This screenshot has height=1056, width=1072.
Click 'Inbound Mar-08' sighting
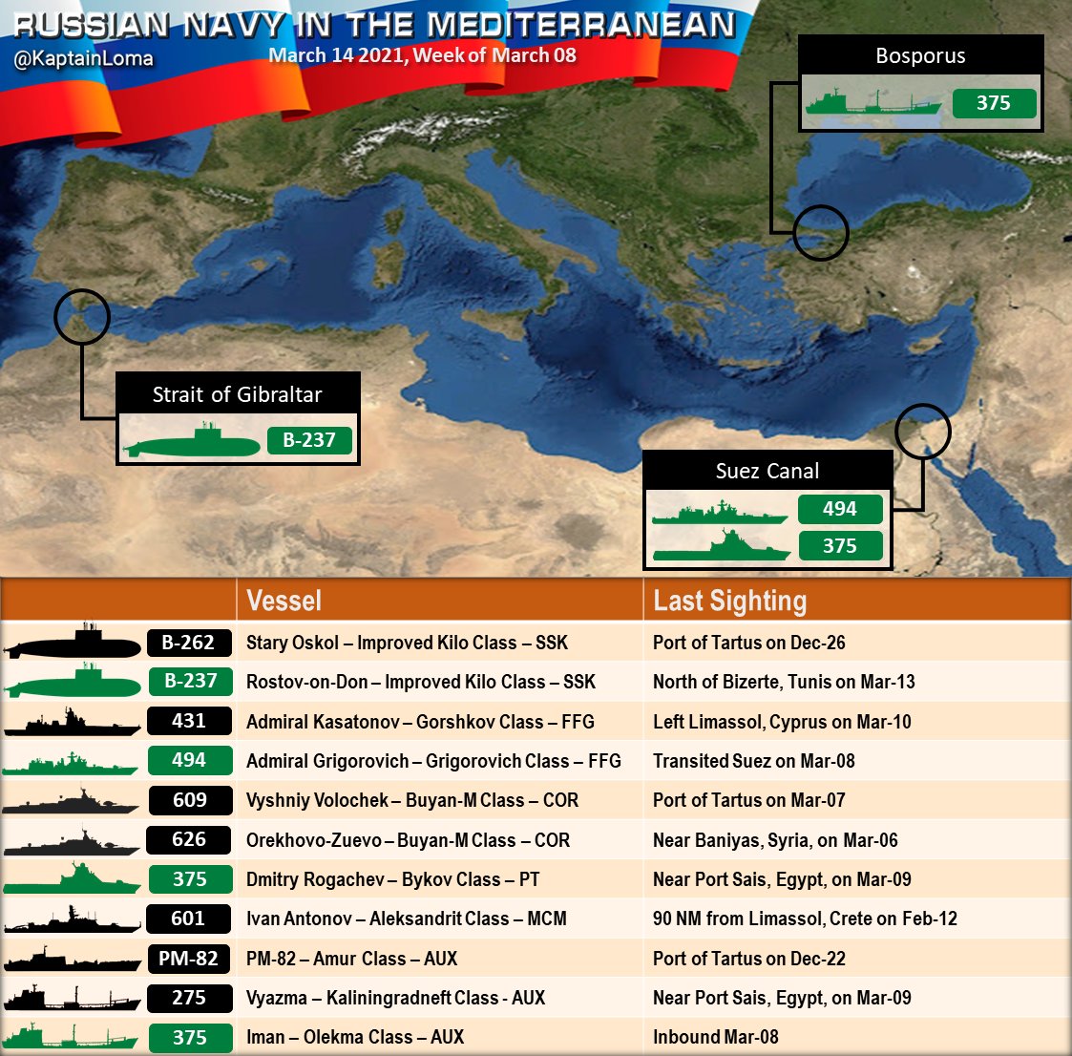[716, 1037]
